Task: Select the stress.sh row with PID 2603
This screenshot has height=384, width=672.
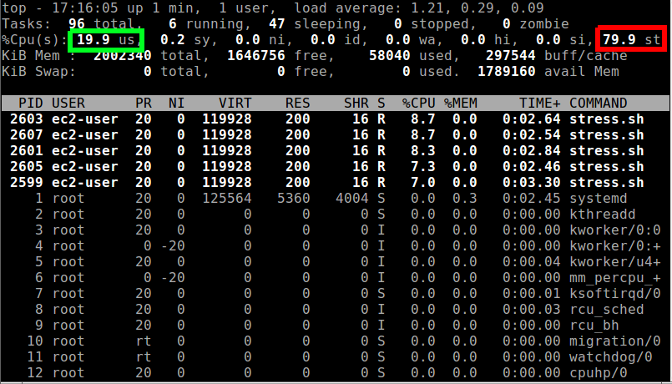Action: 335,119
